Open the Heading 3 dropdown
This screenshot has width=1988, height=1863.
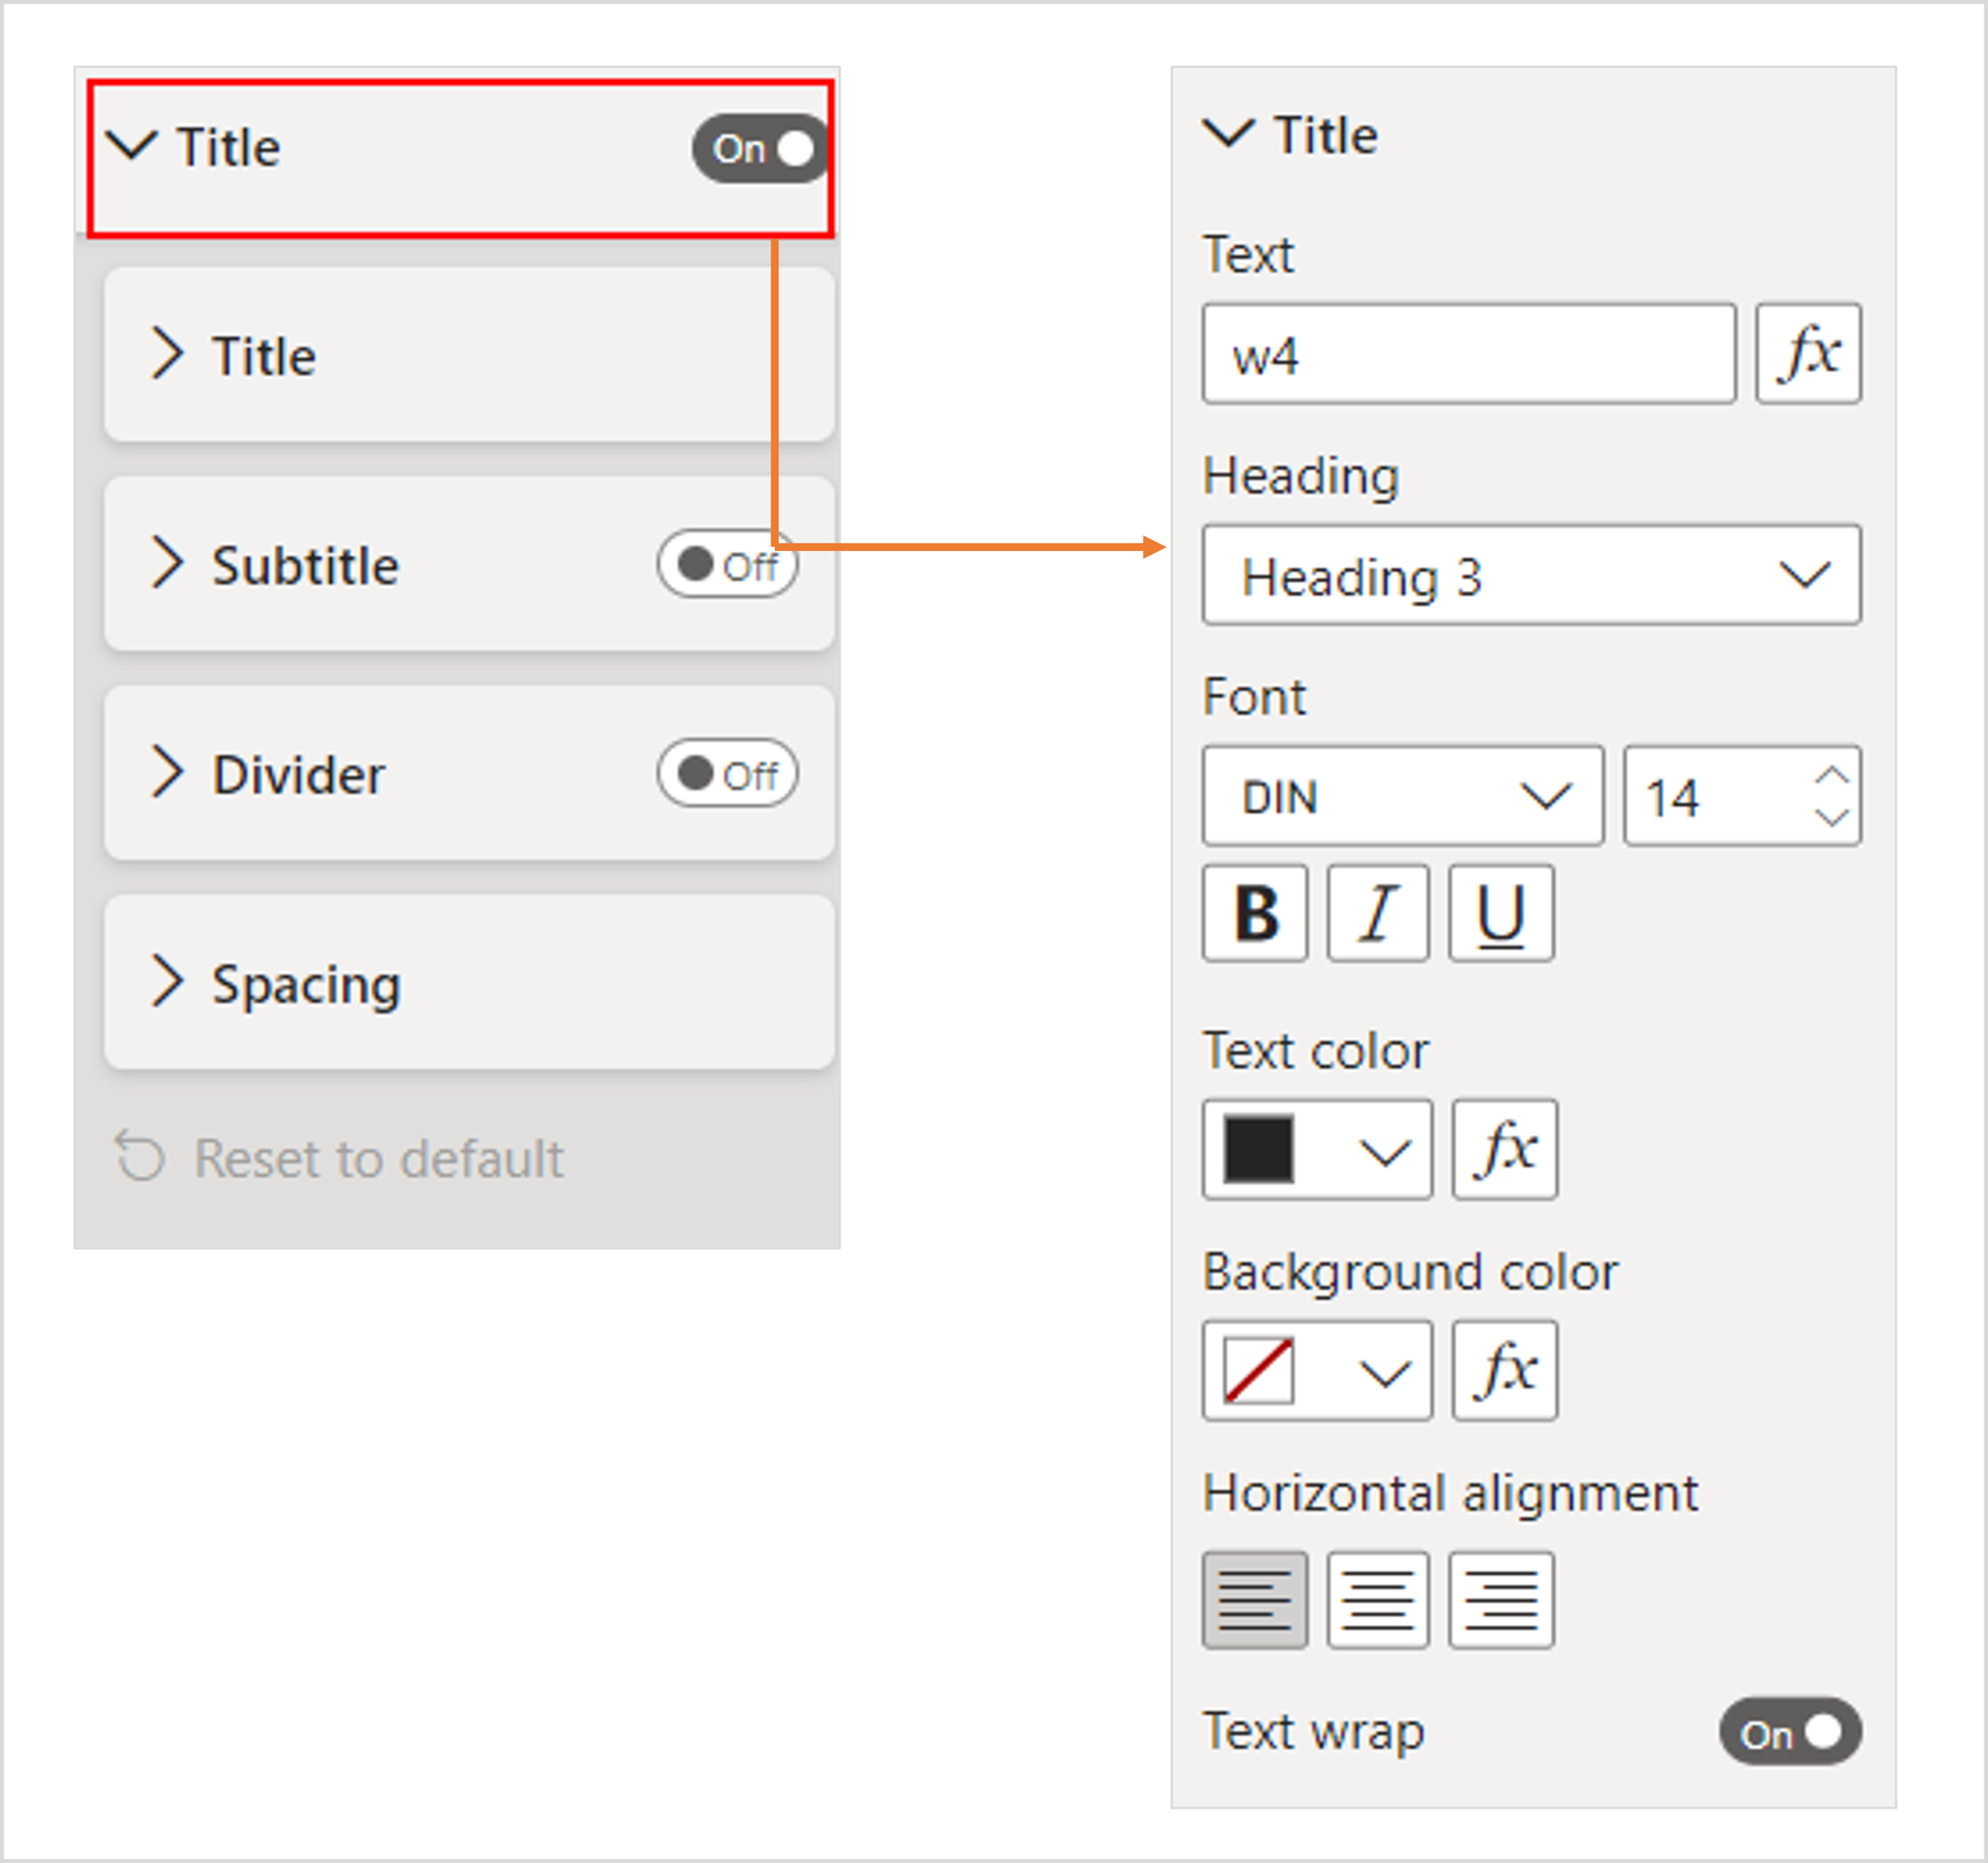point(1530,575)
